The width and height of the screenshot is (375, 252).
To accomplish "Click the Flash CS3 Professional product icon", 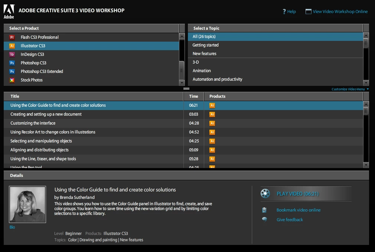I will [12, 37].
